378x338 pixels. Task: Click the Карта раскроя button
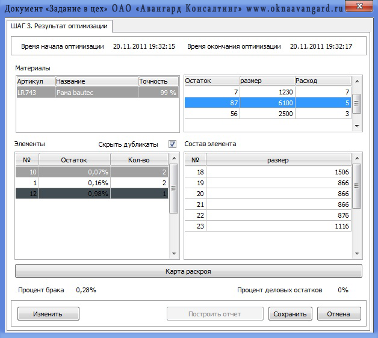click(188, 271)
